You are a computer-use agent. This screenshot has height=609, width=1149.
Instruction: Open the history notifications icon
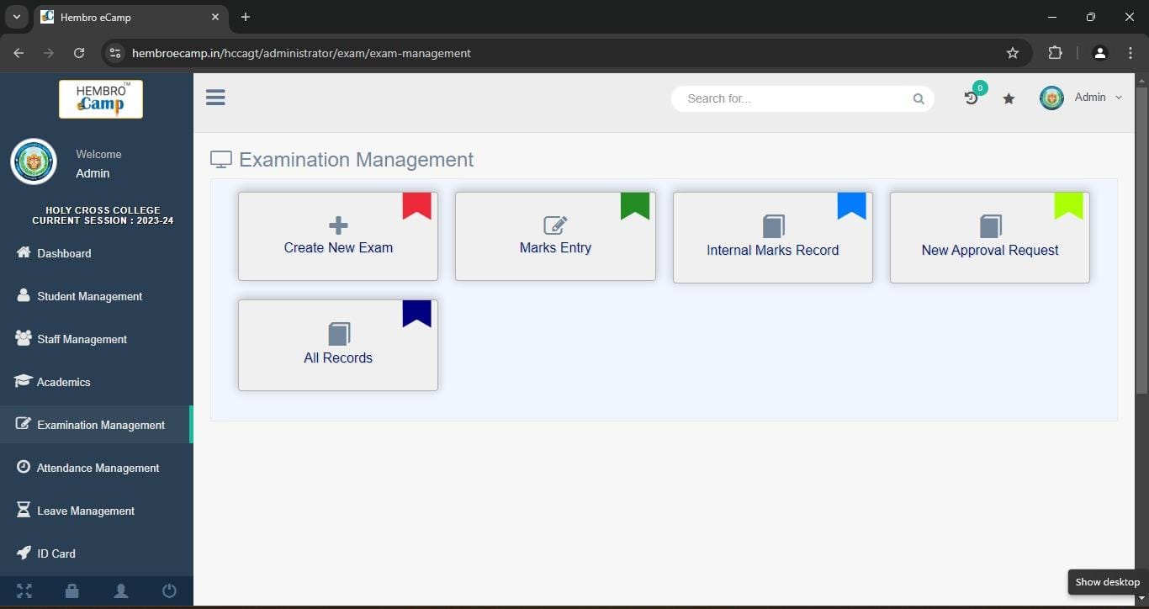click(972, 98)
